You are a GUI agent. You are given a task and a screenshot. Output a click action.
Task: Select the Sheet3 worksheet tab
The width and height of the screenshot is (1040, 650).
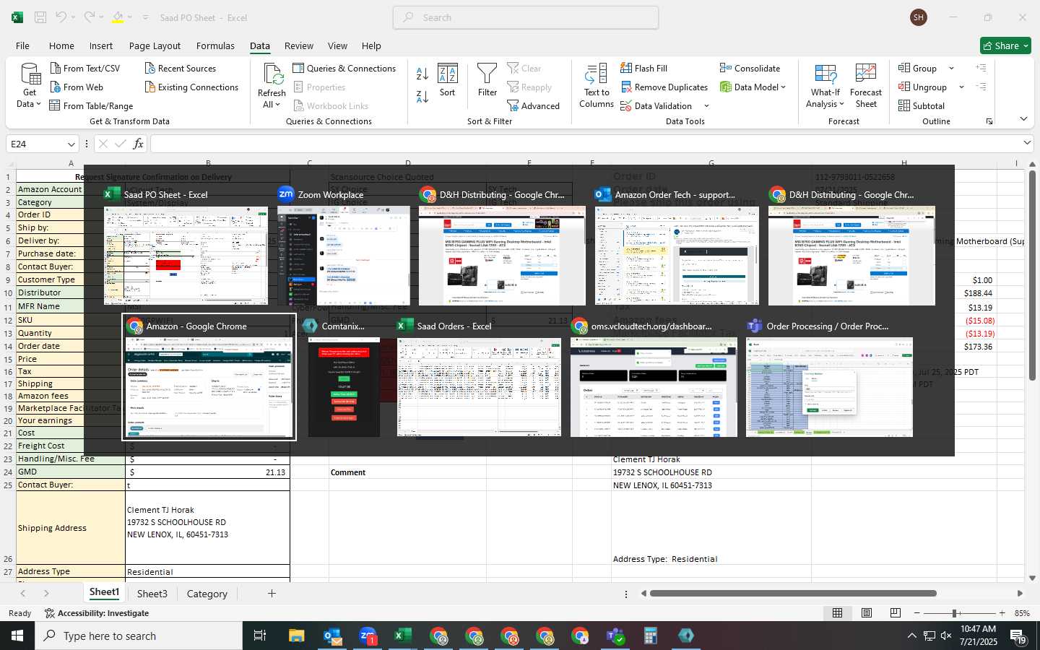pyautogui.click(x=152, y=594)
